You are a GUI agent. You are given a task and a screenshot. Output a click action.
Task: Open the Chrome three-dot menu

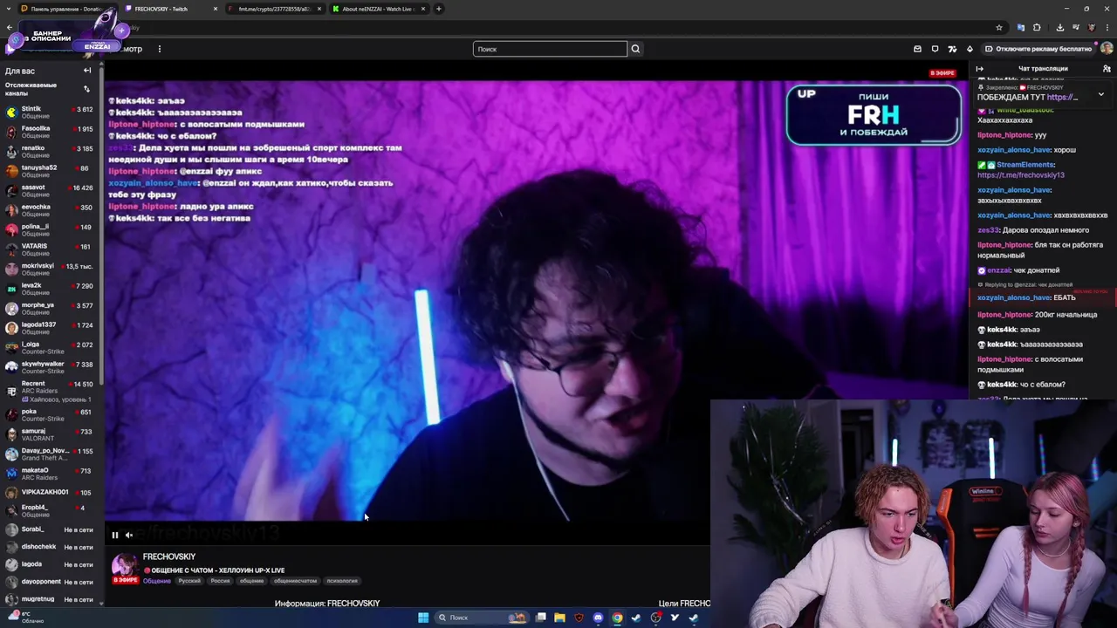pos(1107,27)
